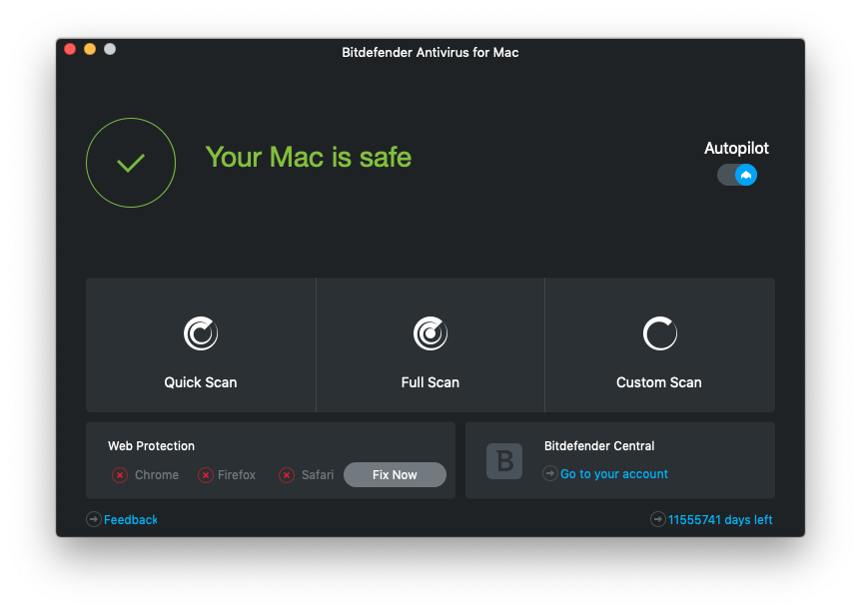Start a Quick Scan
Image resolution: width=861 pixels, height=611 pixels.
click(x=201, y=344)
